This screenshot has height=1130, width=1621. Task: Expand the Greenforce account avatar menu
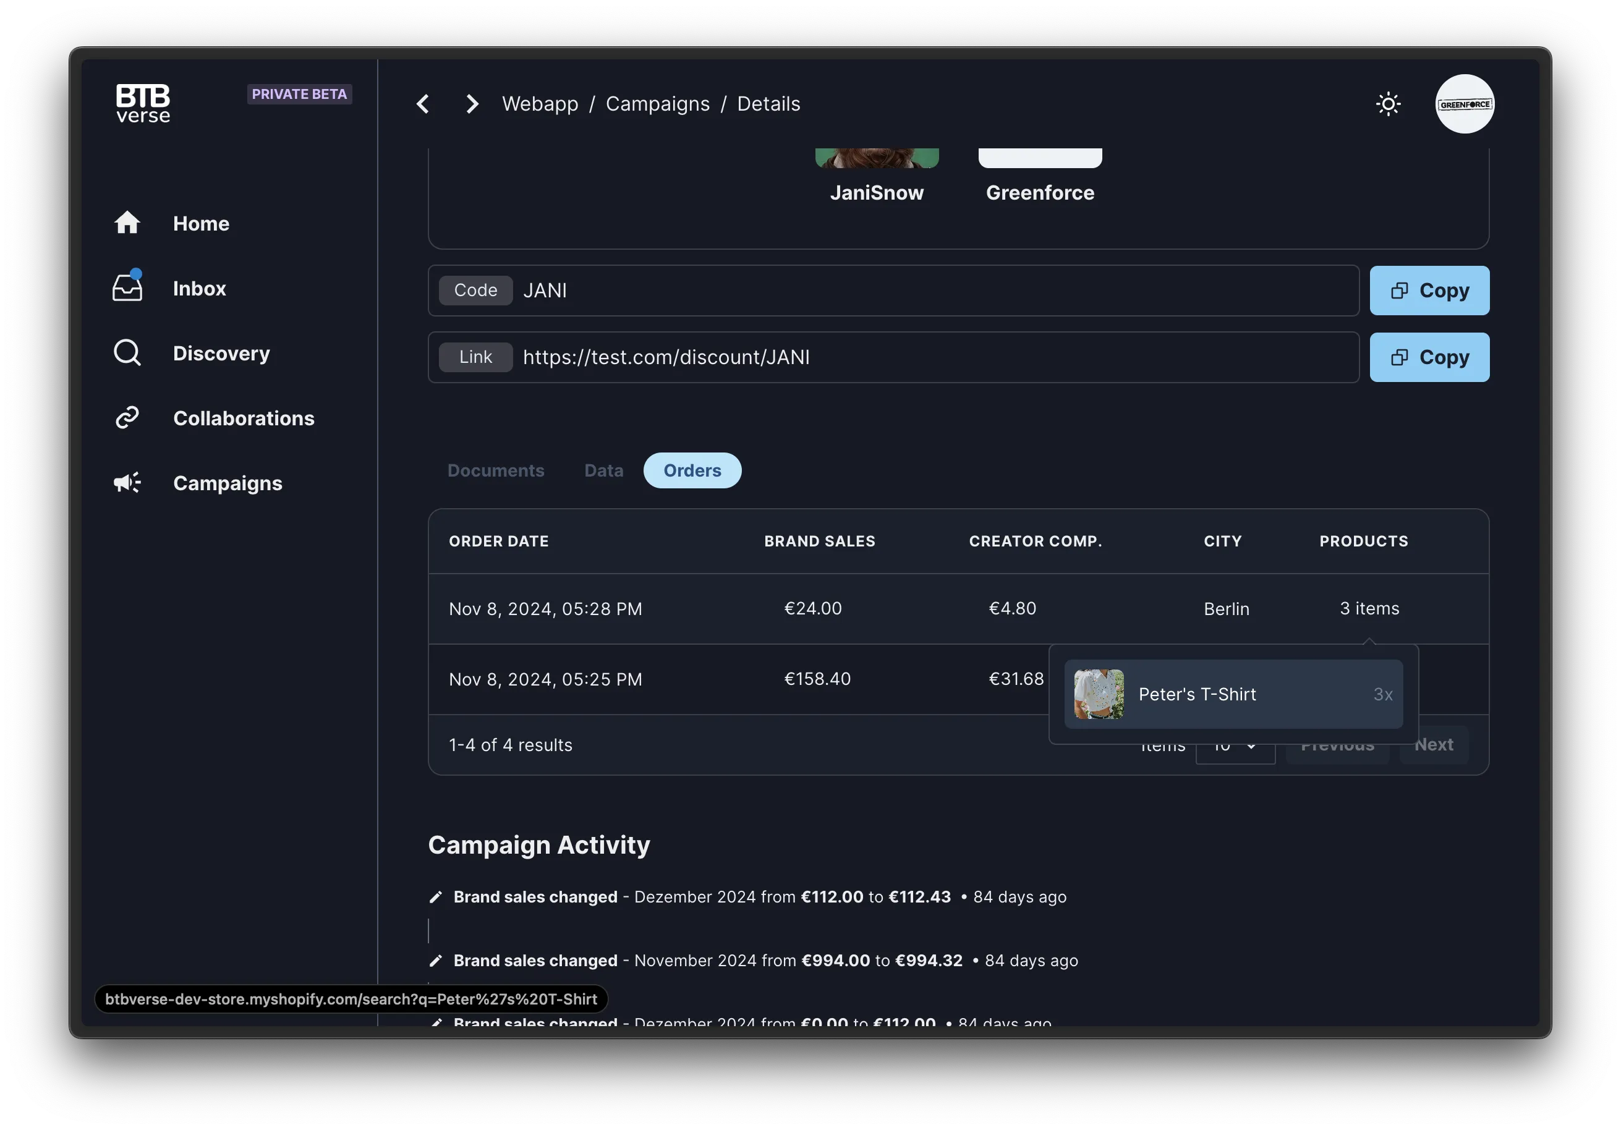tap(1464, 104)
